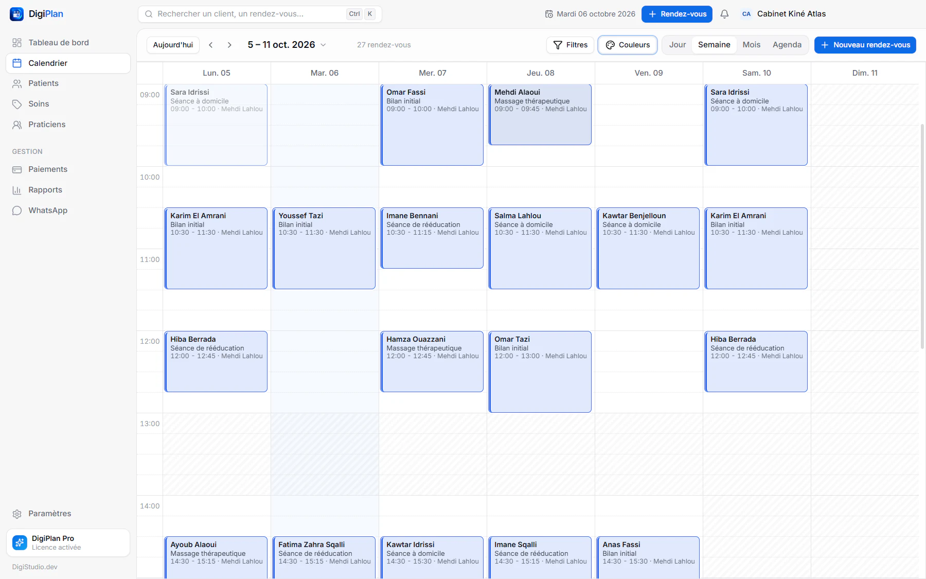Open Tableau de bord from sidebar
This screenshot has width=926, height=579.
click(x=68, y=43)
